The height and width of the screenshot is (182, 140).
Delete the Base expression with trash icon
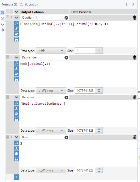[x=135, y=137]
